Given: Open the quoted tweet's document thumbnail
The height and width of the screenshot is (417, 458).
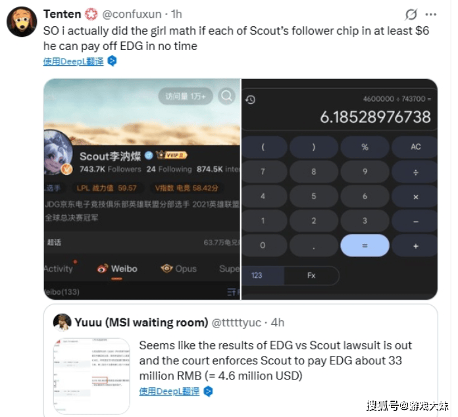Looking at the screenshot, I should (x=91, y=376).
